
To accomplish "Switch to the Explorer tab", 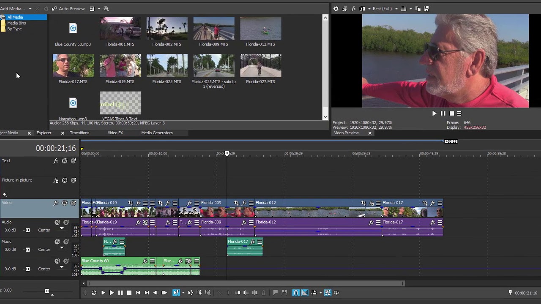I will pyautogui.click(x=44, y=133).
